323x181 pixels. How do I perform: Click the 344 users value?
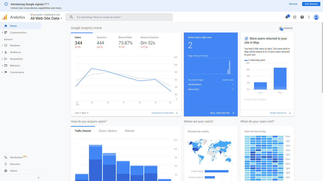(79, 43)
